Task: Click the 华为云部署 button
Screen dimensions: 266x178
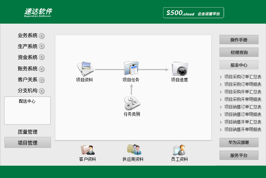Action: (x=239, y=142)
